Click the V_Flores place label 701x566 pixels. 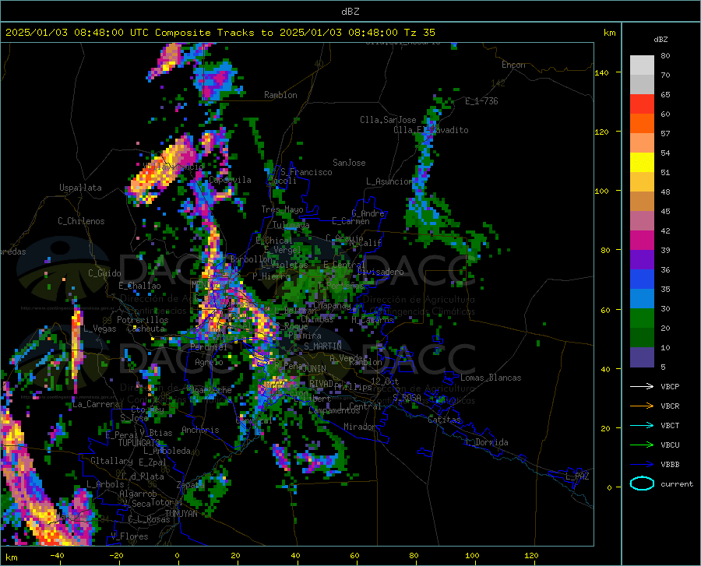point(129,536)
